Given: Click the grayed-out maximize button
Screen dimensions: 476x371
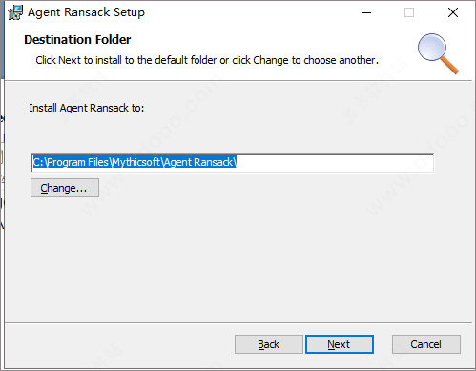Looking at the screenshot, I should (x=409, y=12).
